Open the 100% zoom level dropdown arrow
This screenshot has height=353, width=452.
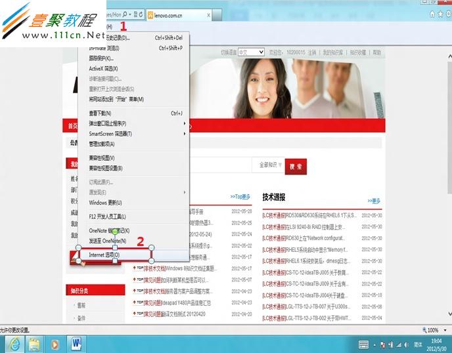click(445, 331)
